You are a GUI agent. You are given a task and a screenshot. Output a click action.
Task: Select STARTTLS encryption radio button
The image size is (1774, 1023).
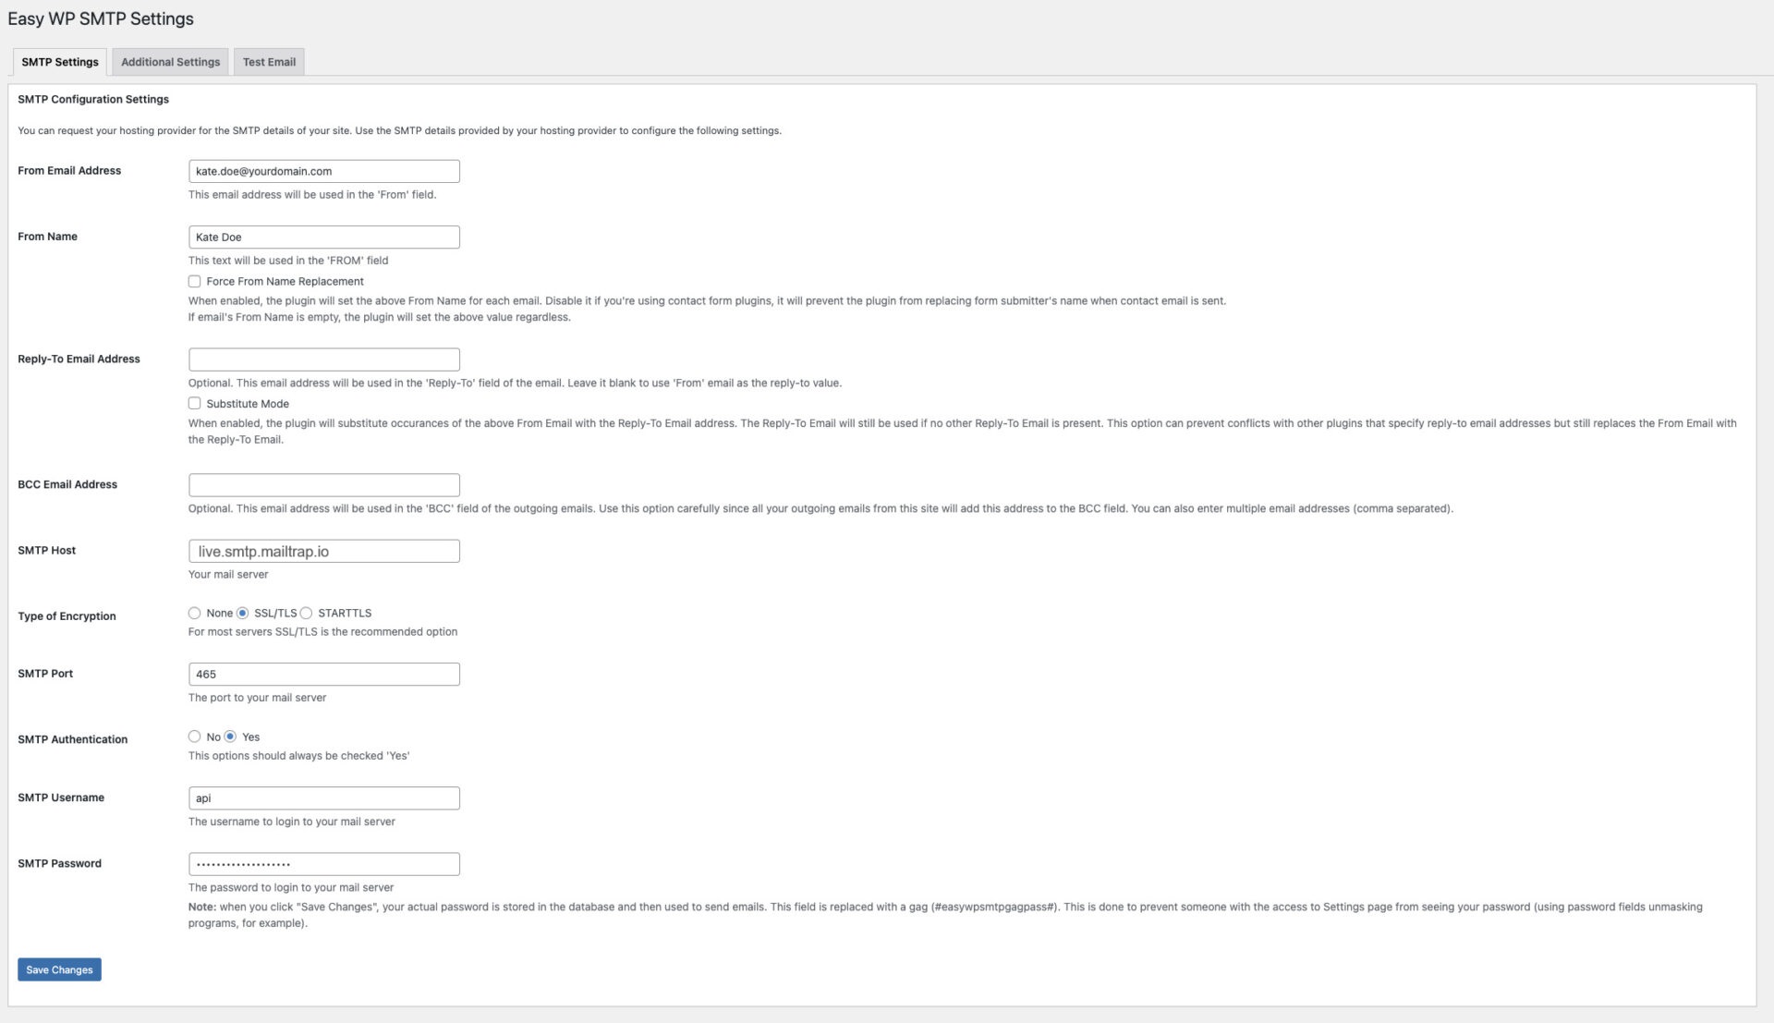click(x=306, y=613)
